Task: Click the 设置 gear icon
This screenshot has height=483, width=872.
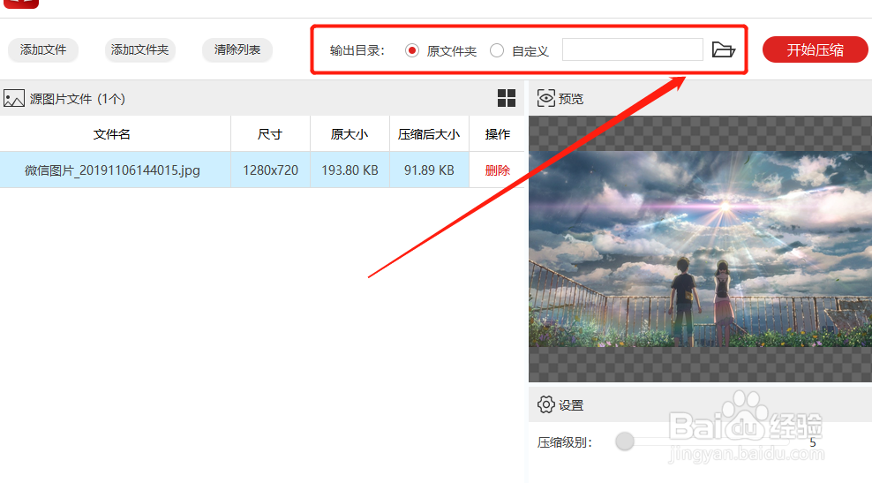Action: coord(546,404)
